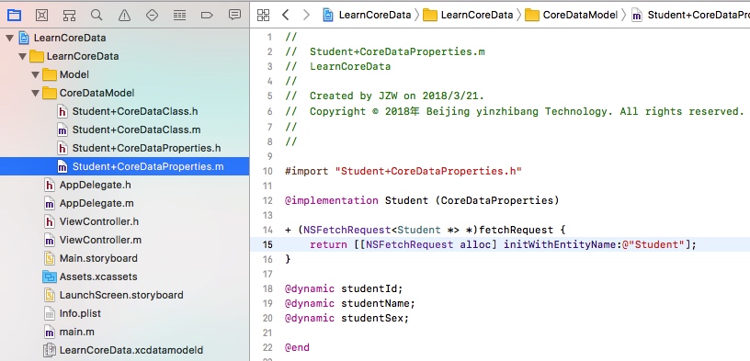Toggle the Model folder disclosure triangle
Screen dimensions: 750x361
tap(35, 74)
